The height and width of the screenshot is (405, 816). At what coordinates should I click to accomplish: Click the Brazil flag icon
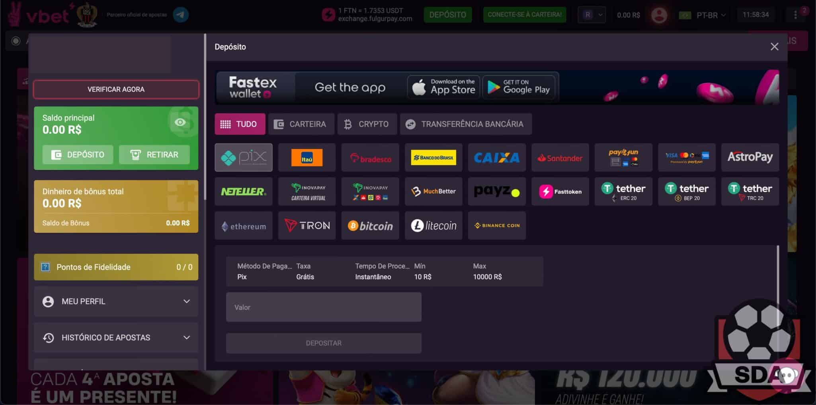(685, 15)
